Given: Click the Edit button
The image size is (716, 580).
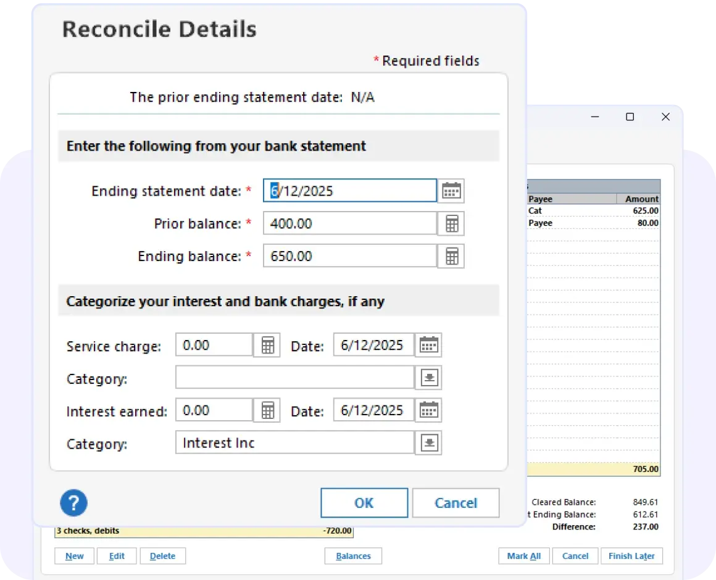Looking at the screenshot, I should [x=117, y=555].
